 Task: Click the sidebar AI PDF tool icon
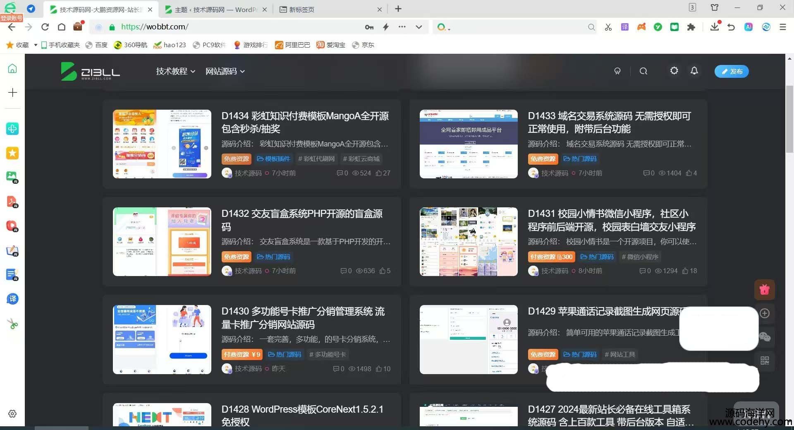(12, 202)
